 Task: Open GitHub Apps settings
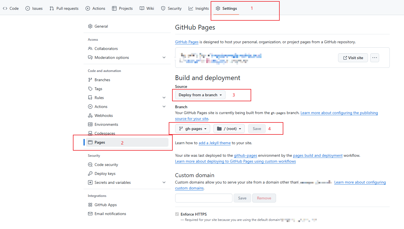127,205
